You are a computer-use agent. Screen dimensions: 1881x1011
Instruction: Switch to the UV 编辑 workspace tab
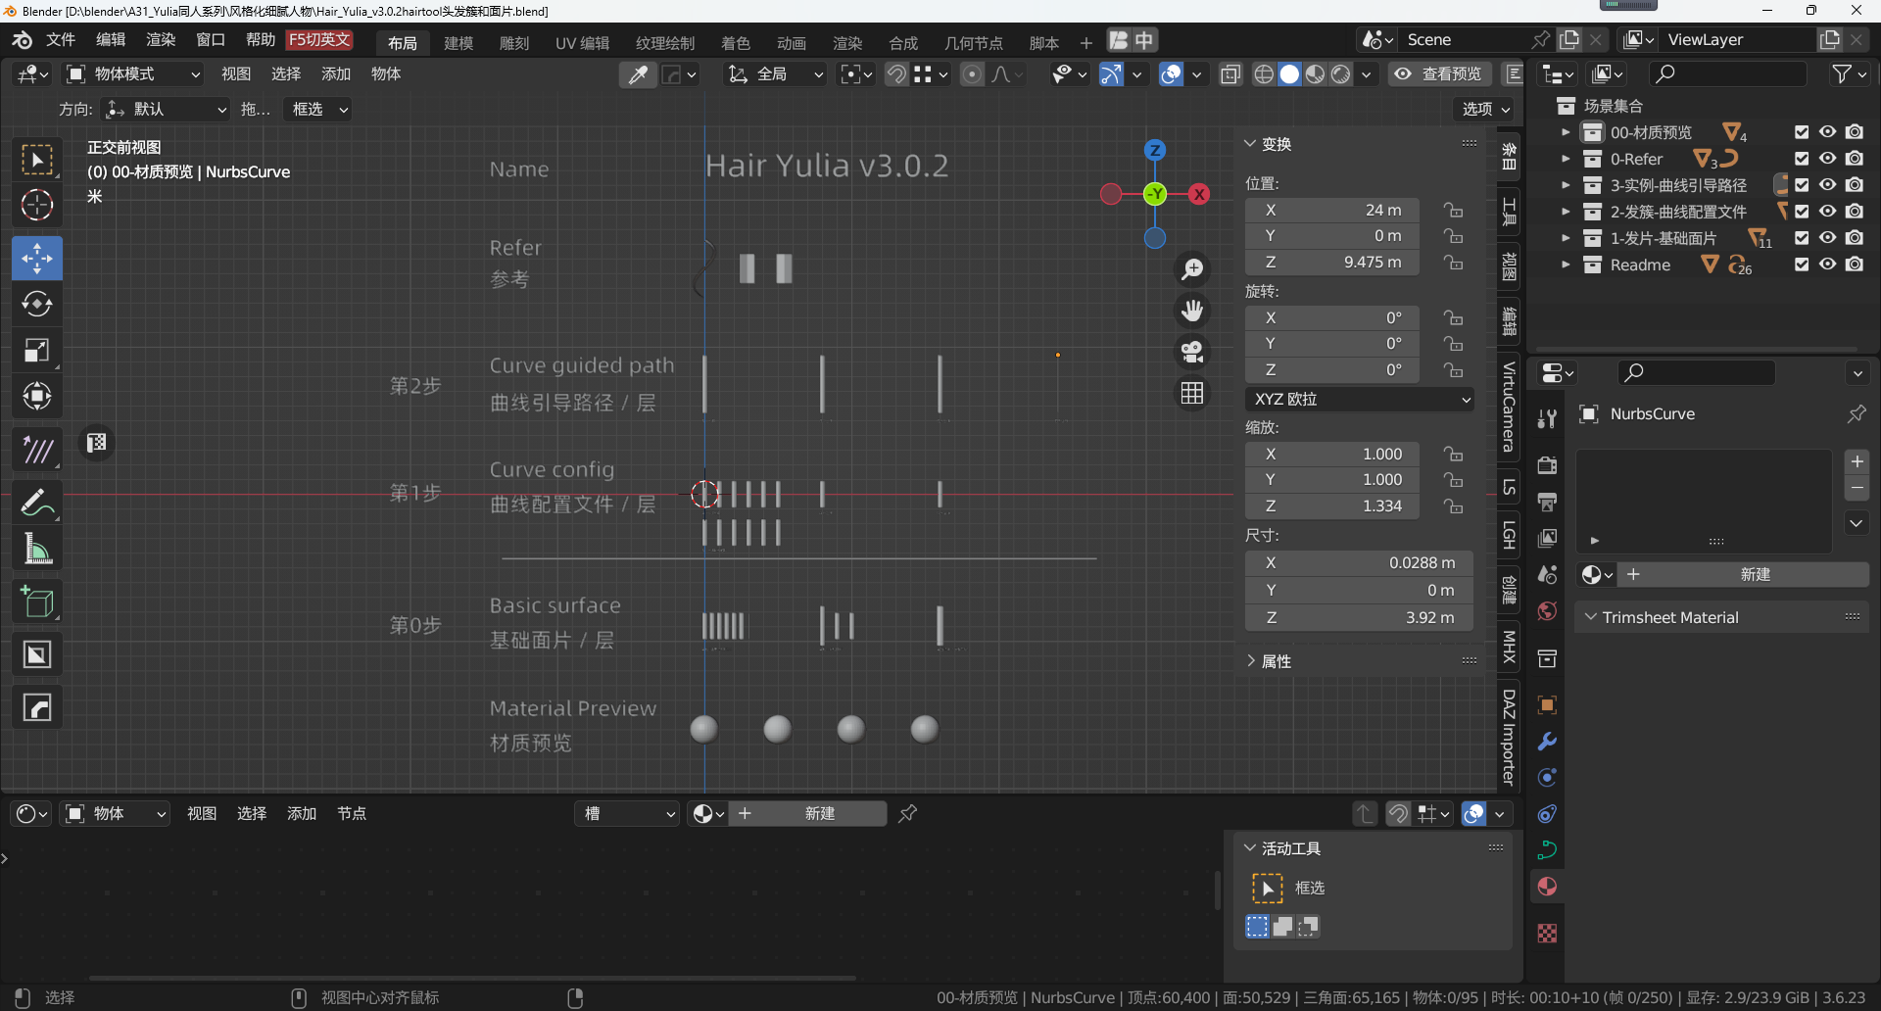[582, 43]
